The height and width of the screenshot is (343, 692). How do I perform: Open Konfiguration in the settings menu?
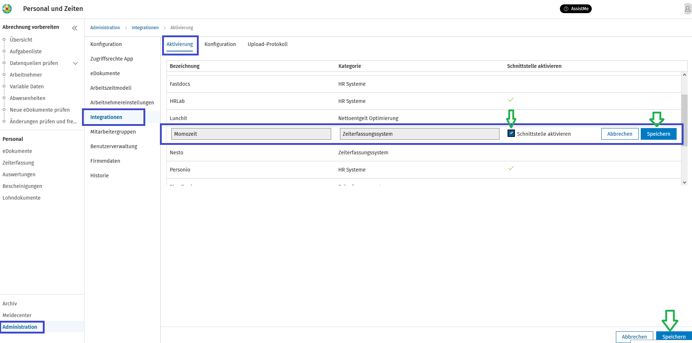pos(106,44)
